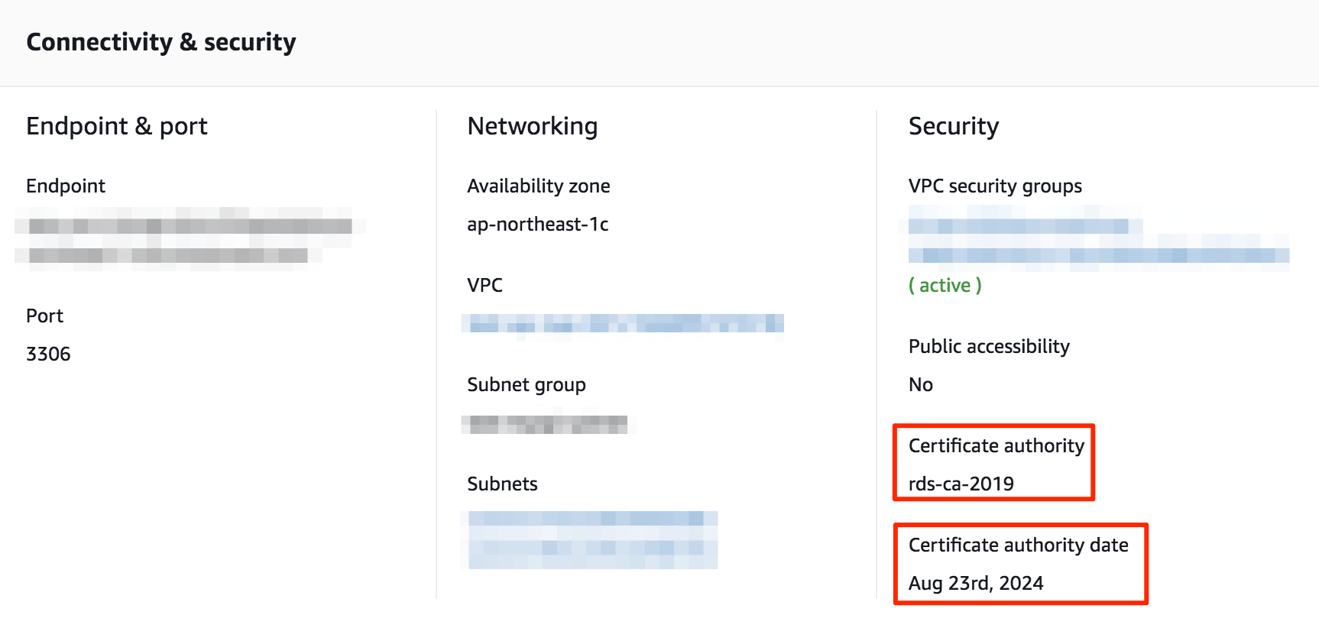Click inside the highlighted Certificate authority box
This screenshot has height=628, width=1319.
click(993, 464)
